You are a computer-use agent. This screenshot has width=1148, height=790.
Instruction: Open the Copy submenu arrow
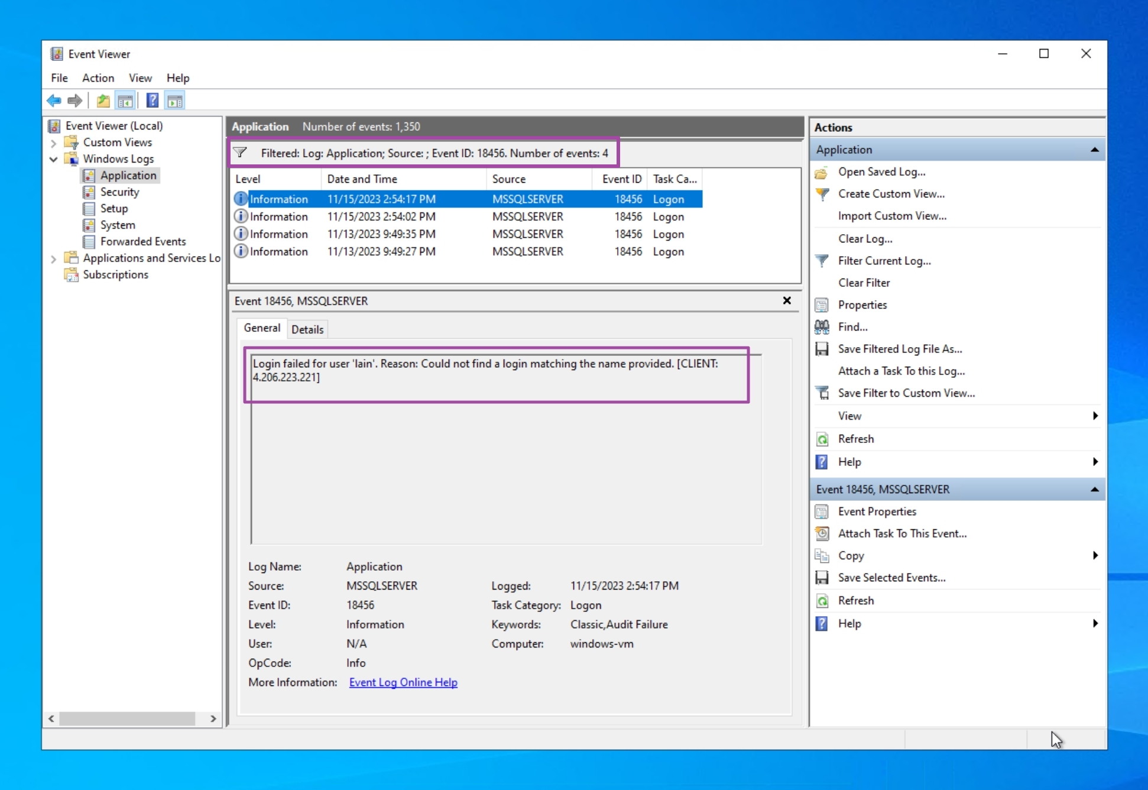1095,556
